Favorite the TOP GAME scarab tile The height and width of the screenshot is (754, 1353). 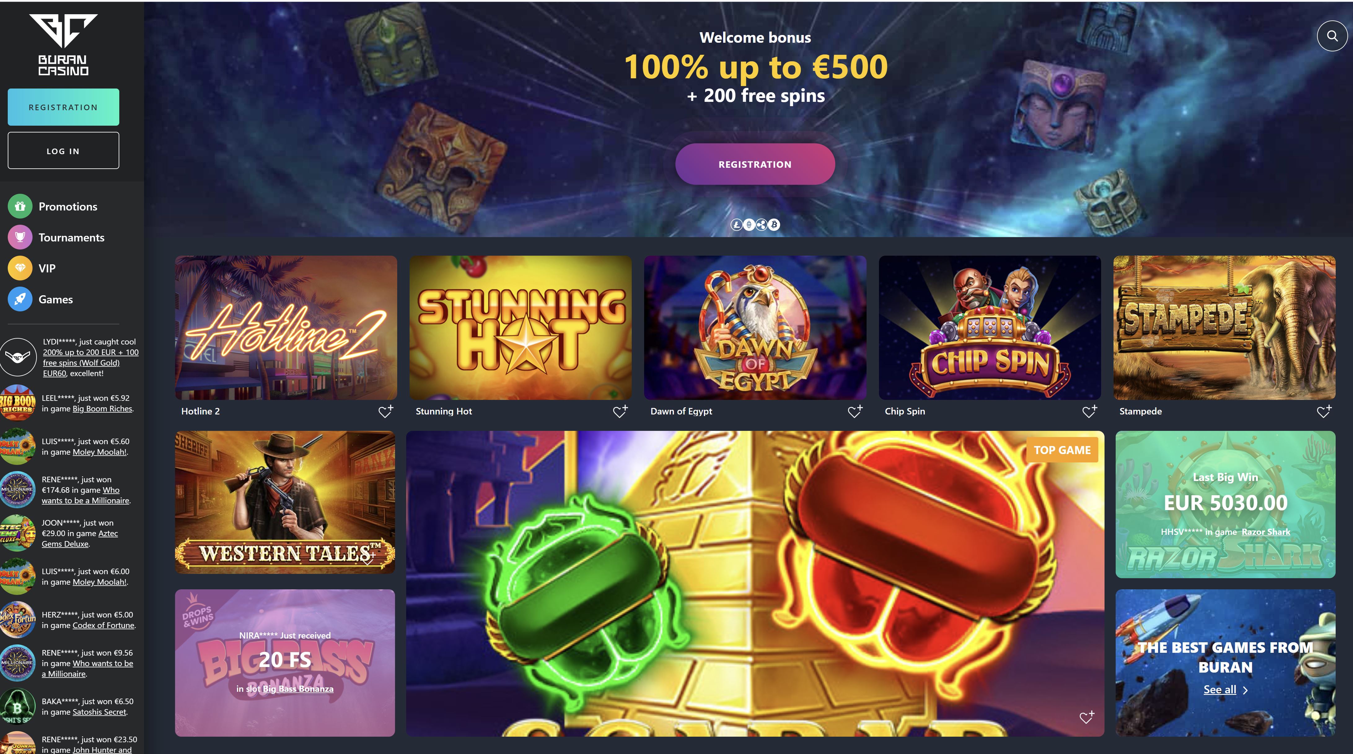(1087, 717)
